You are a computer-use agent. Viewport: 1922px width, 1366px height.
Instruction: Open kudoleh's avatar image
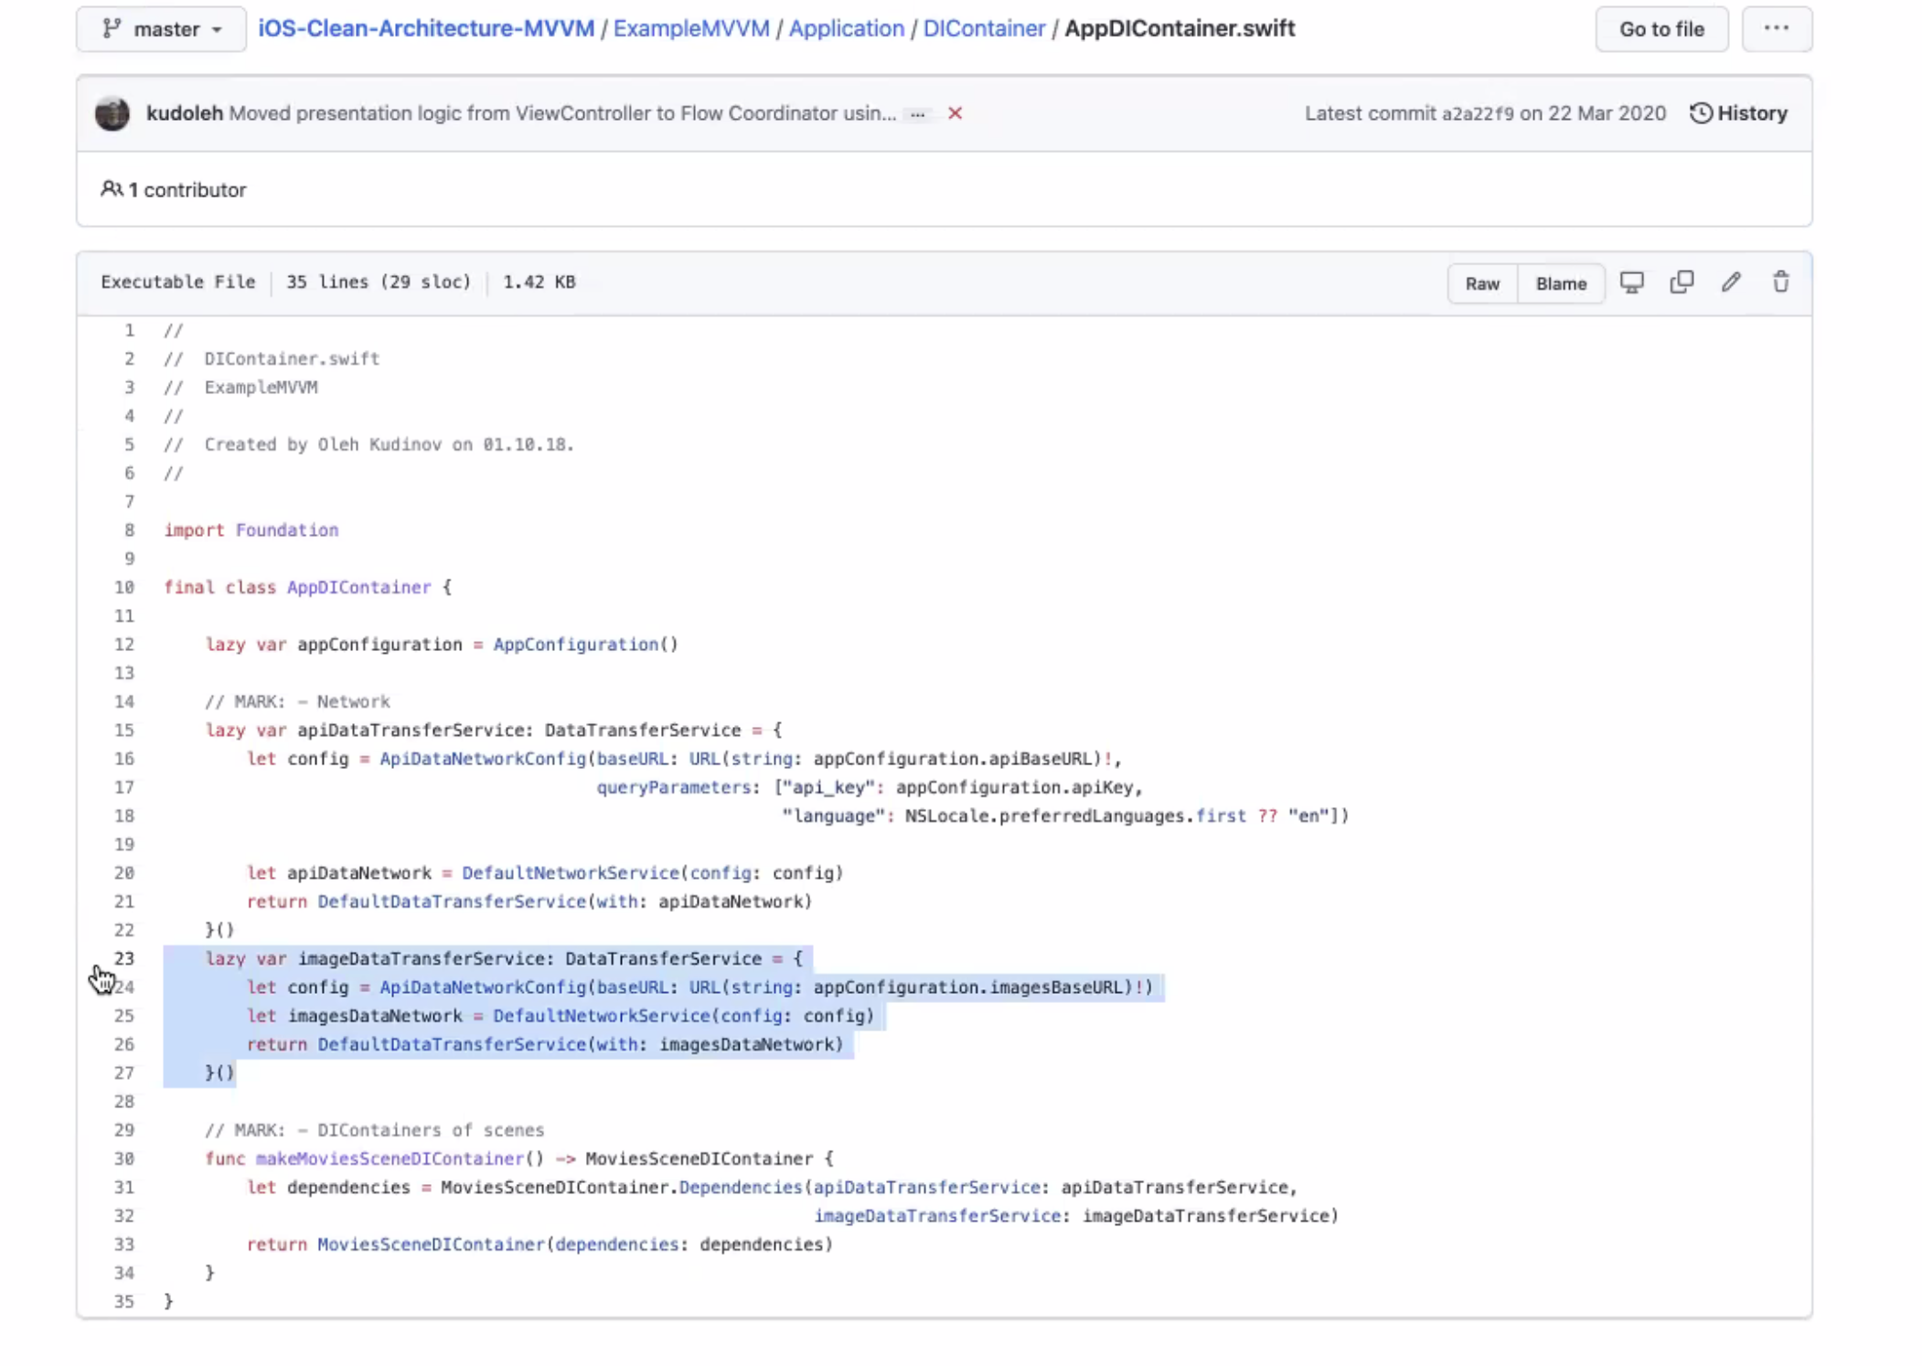(x=112, y=113)
